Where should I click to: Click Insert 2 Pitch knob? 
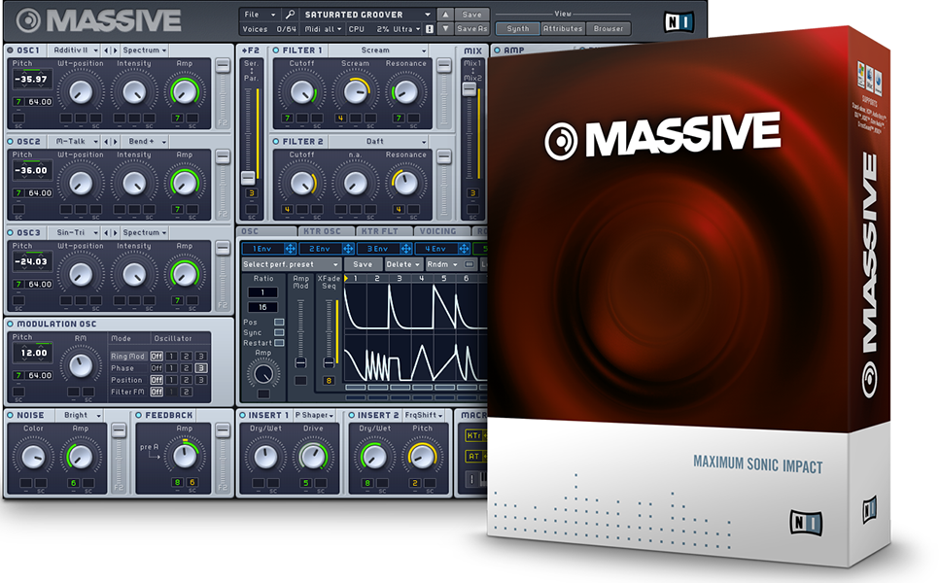pyautogui.click(x=422, y=457)
